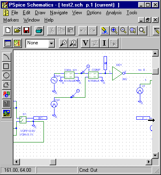The height and width of the screenshot is (175, 161).
Task: Toggle Enable Bias Current Display I button
Action: pos(104,43)
